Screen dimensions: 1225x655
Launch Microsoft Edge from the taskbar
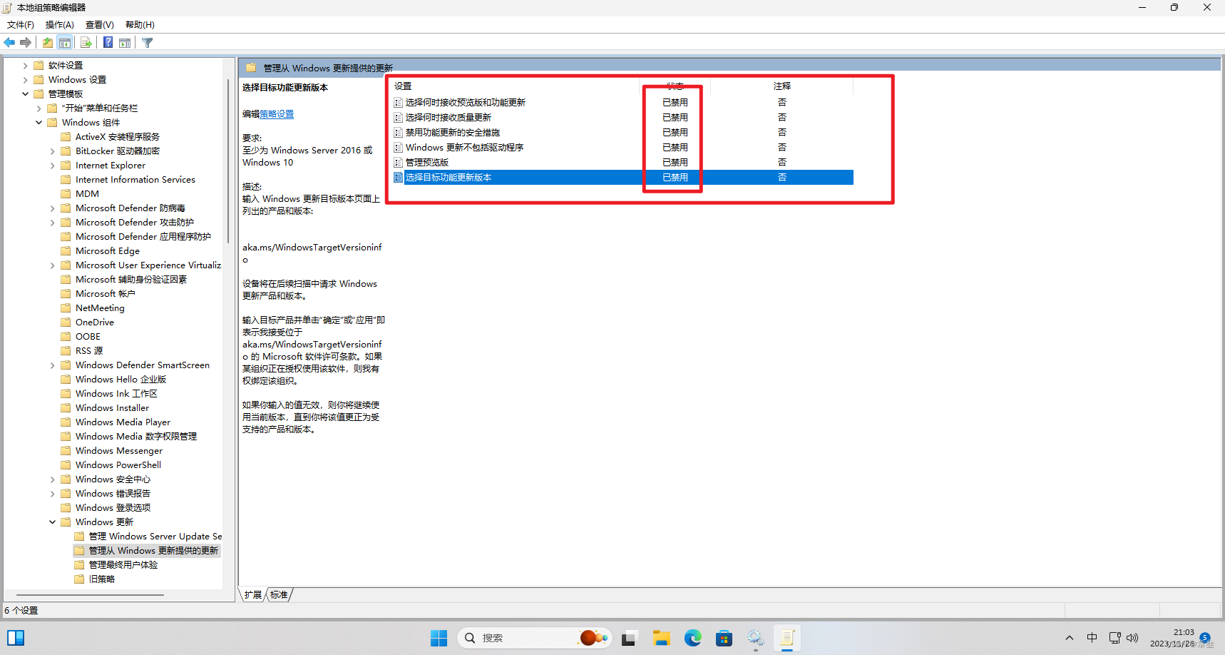coord(692,638)
